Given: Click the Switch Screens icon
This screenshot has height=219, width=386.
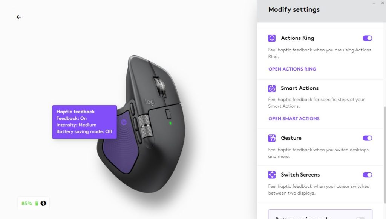Looking at the screenshot, I should [x=272, y=175].
